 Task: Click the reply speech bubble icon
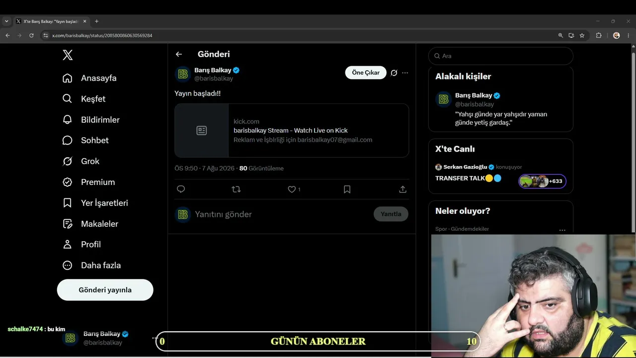coord(181,189)
